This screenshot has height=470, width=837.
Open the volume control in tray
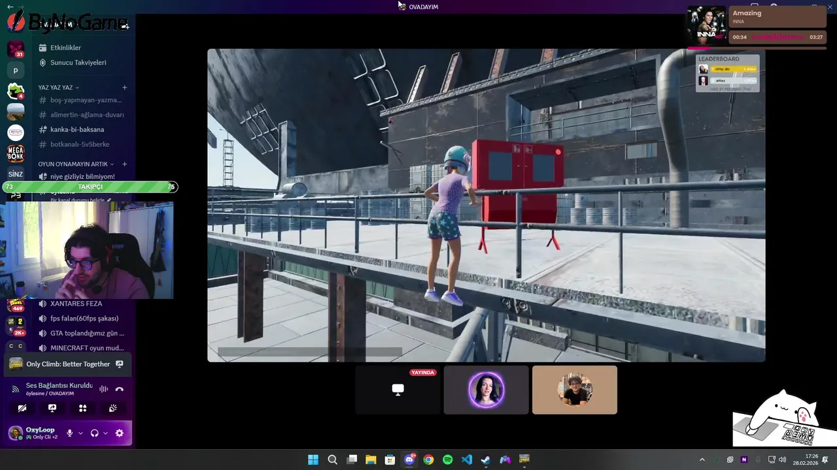point(783,460)
